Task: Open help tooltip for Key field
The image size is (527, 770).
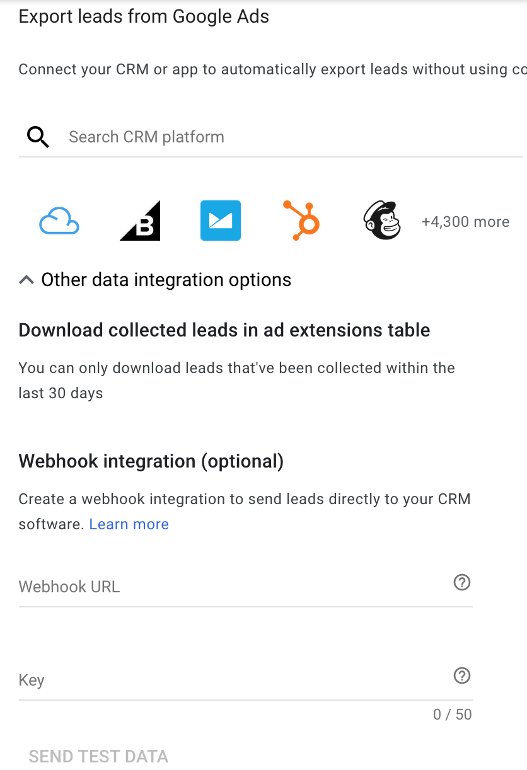Action: coord(462,675)
